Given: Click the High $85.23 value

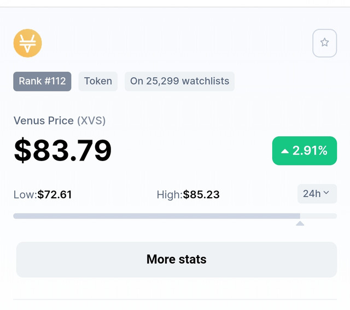Looking at the screenshot, I should [201, 194].
